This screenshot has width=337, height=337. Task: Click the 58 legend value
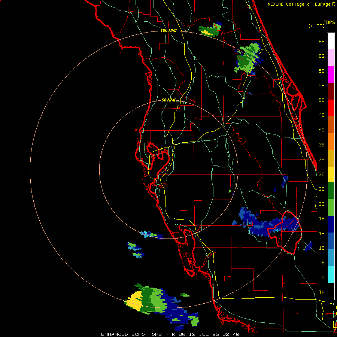322,71
